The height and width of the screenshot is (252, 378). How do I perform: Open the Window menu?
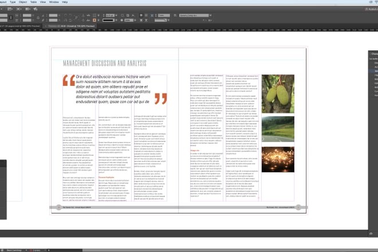tap(54, 2)
